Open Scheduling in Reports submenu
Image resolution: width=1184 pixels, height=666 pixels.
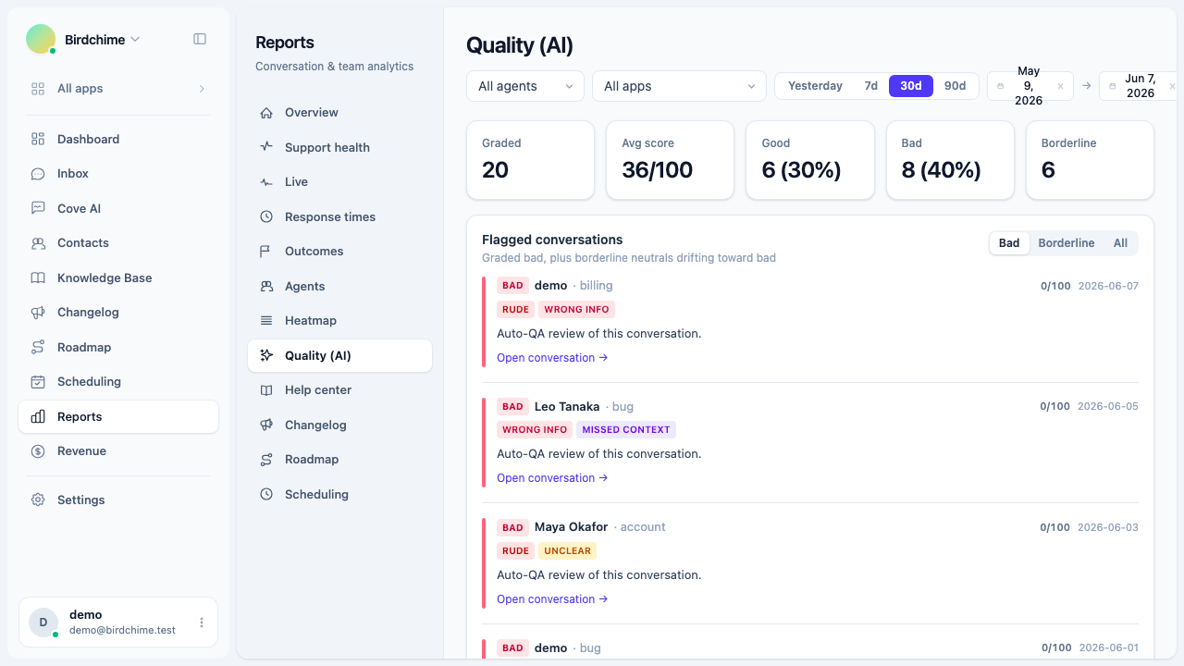click(339, 494)
